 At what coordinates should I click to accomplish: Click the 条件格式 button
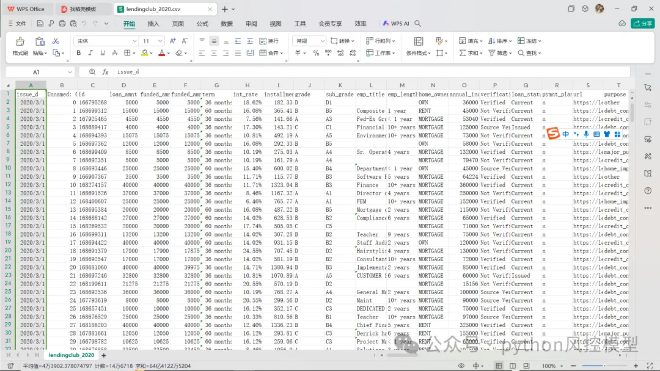(x=418, y=53)
